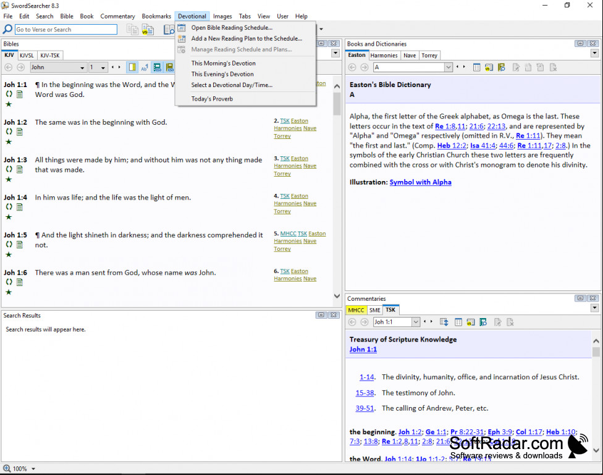Follow the Heb 12:2 reference link
The image size is (603, 475).
pyautogui.click(x=452, y=145)
